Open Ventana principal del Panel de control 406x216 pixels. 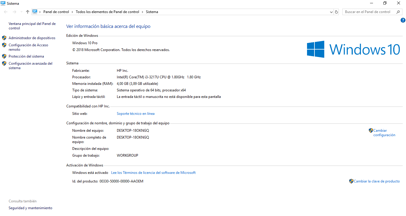[x=32, y=26]
